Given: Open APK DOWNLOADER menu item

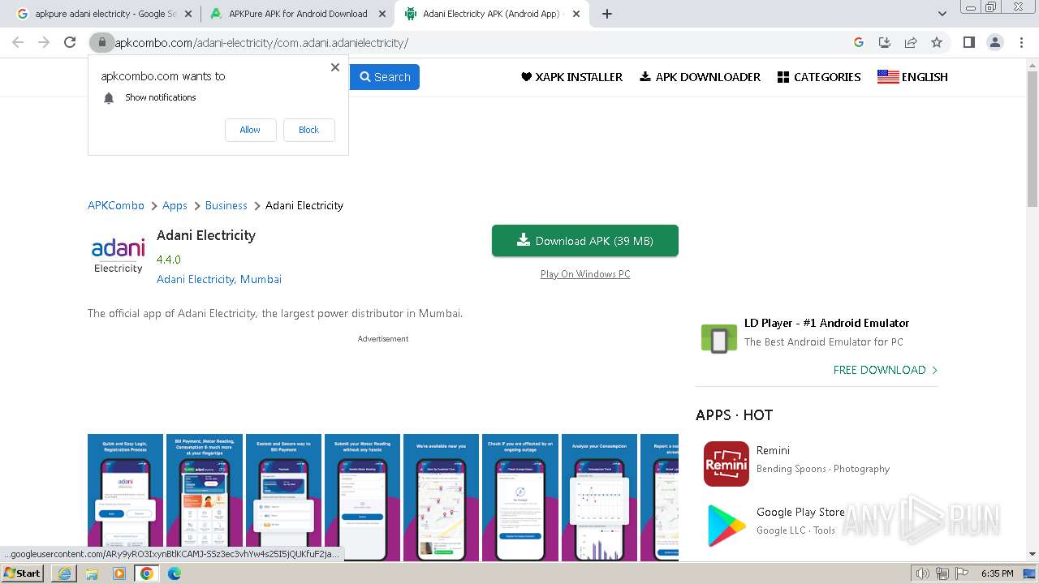Looking at the screenshot, I should pyautogui.click(x=700, y=77).
